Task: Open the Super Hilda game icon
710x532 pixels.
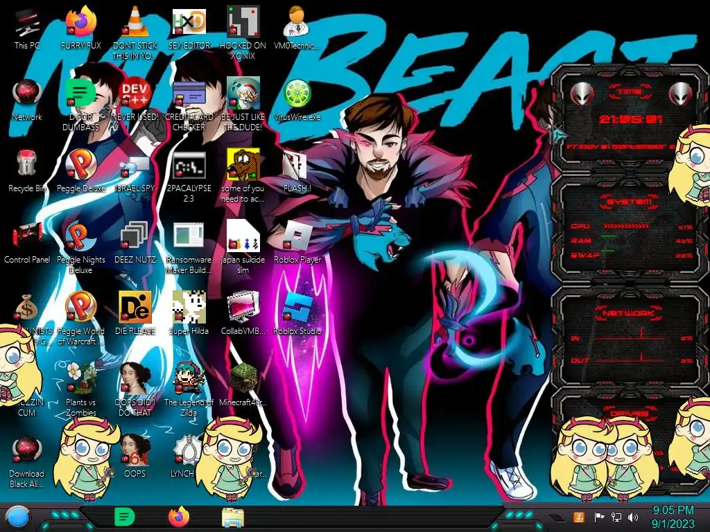Action: coord(189,307)
